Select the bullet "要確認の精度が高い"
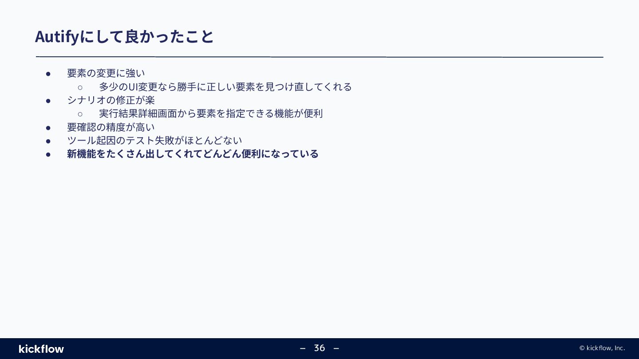This screenshot has width=639, height=359. pos(111,127)
